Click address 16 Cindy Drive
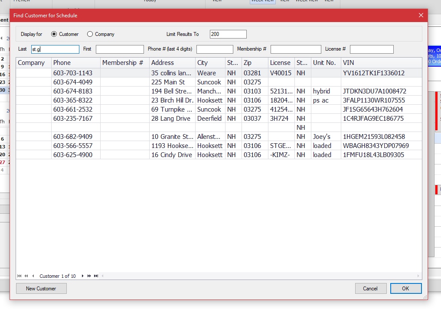 pos(172,154)
